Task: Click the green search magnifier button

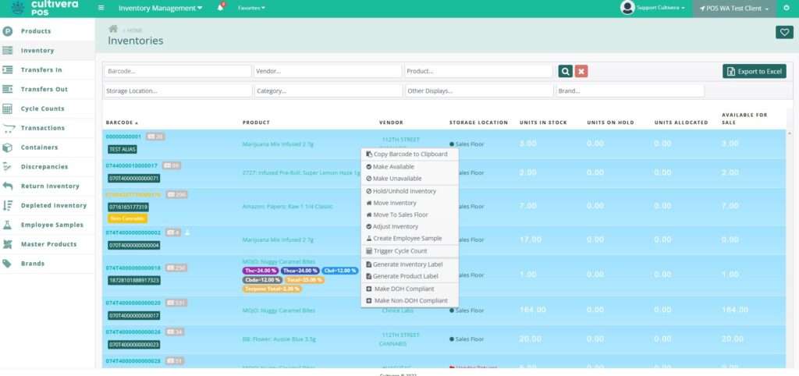Action: pyautogui.click(x=566, y=71)
